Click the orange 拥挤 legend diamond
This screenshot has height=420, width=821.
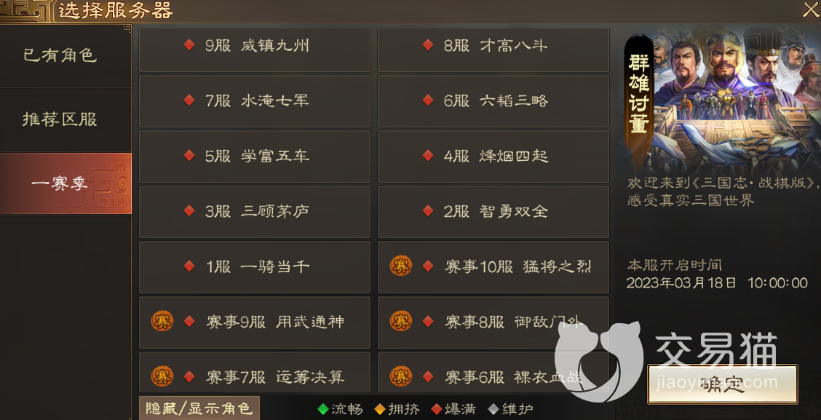click(380, 409)
